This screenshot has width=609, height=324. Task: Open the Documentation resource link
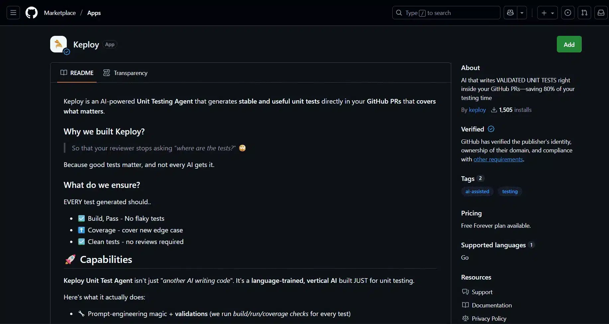[492, 305]
